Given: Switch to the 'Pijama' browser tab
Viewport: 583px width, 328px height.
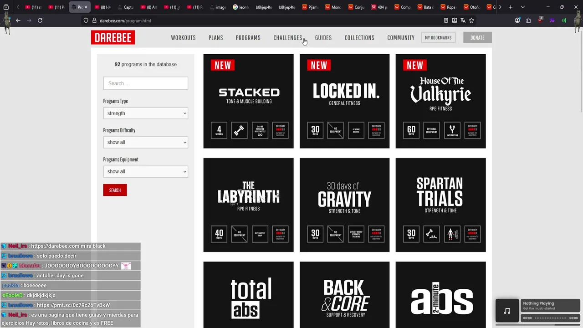Looking at the screenshot, I should 311,7.
